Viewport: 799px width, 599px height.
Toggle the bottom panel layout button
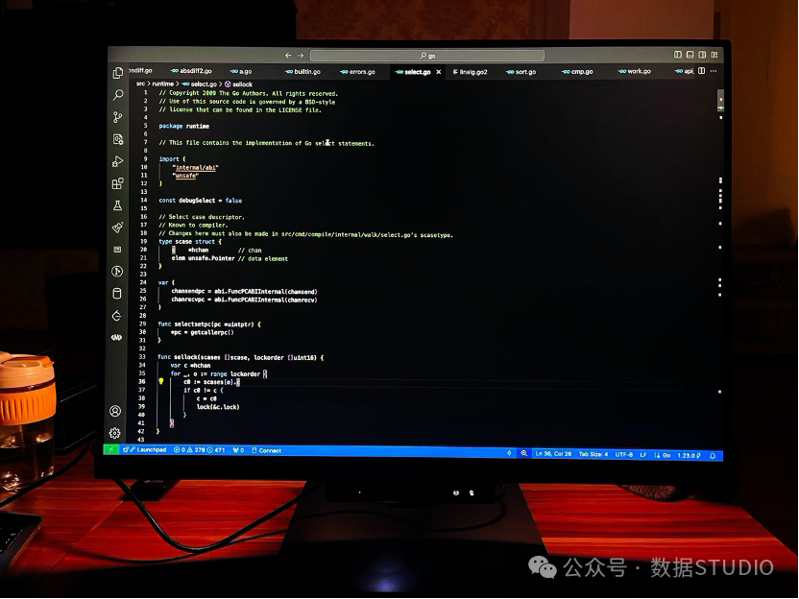coord(690,55)
